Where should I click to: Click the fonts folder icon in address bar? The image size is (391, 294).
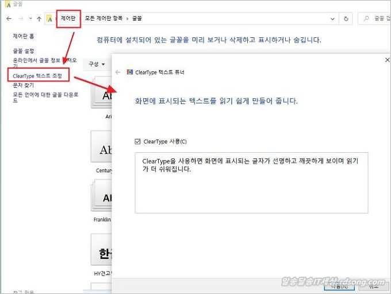point(51,19)
